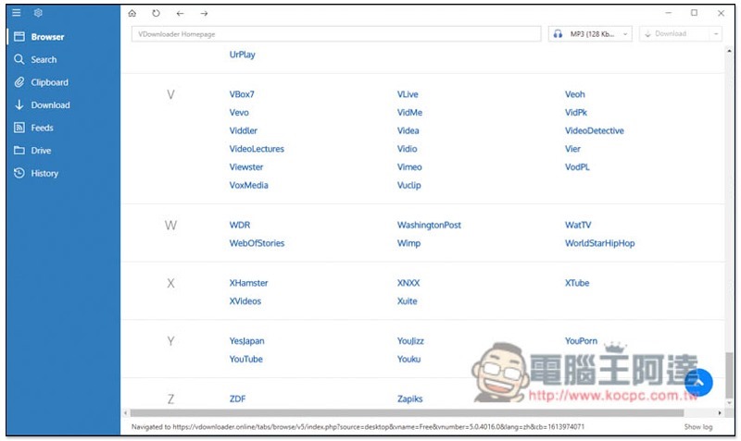The image size is (741, 441).
Task: Navigate forward with the right arrow
Action: 204,13
